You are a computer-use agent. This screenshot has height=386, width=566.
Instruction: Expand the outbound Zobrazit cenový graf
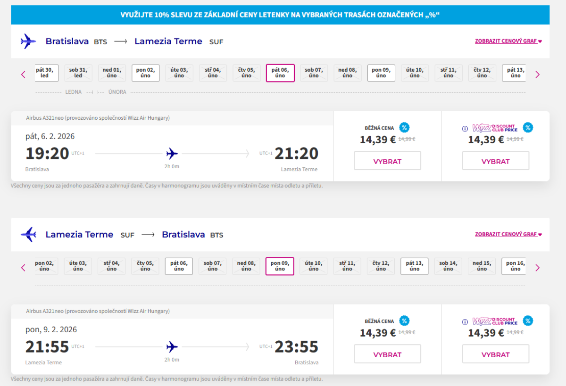[508, 41]
